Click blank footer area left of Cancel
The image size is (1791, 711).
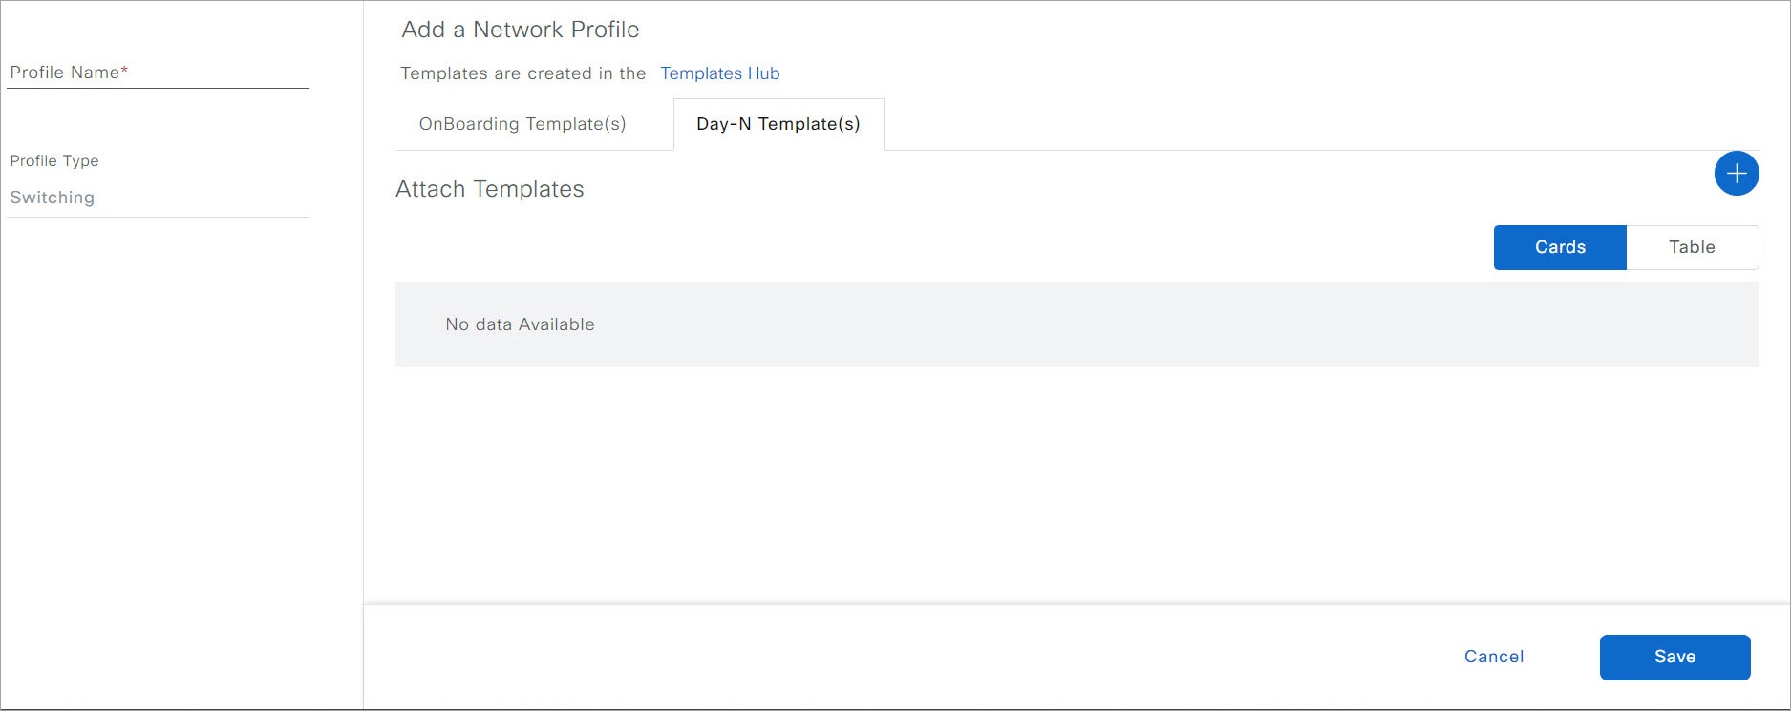(x=860, y=657)
